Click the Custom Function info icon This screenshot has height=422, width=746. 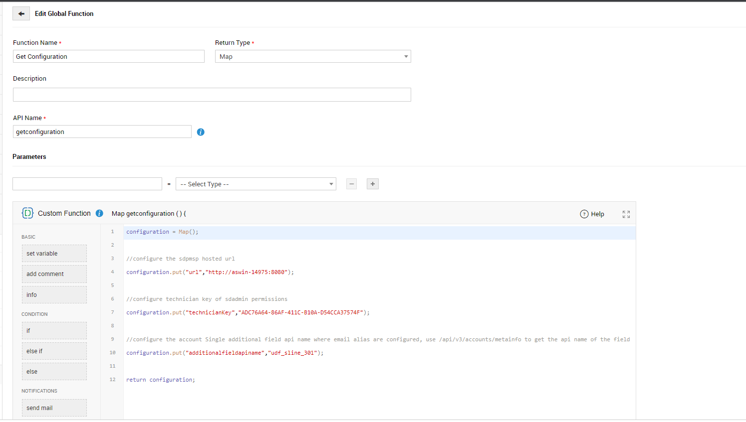pyautogui.click(x=99, y=213)
